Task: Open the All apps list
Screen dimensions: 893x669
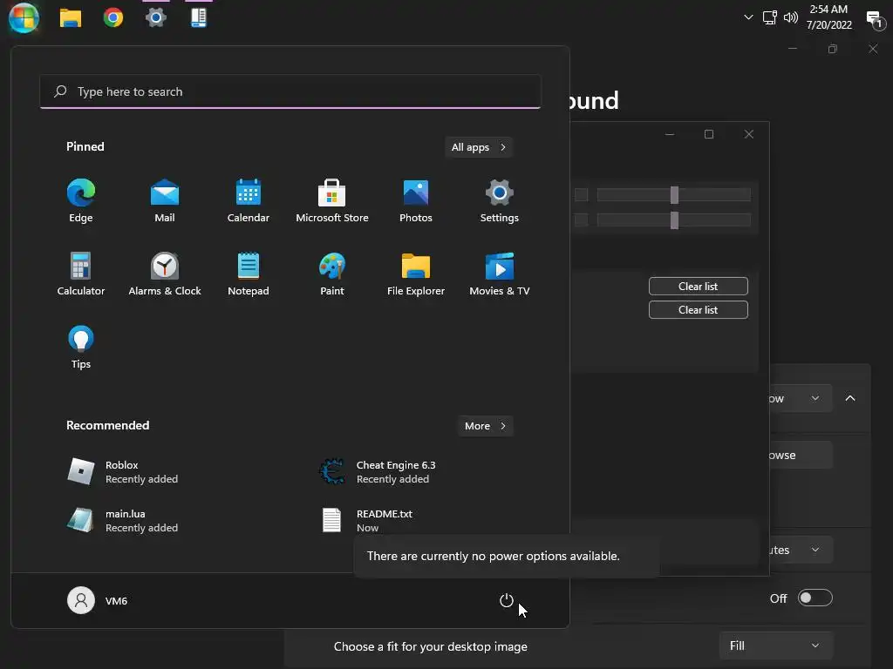Action: [479, 146]
